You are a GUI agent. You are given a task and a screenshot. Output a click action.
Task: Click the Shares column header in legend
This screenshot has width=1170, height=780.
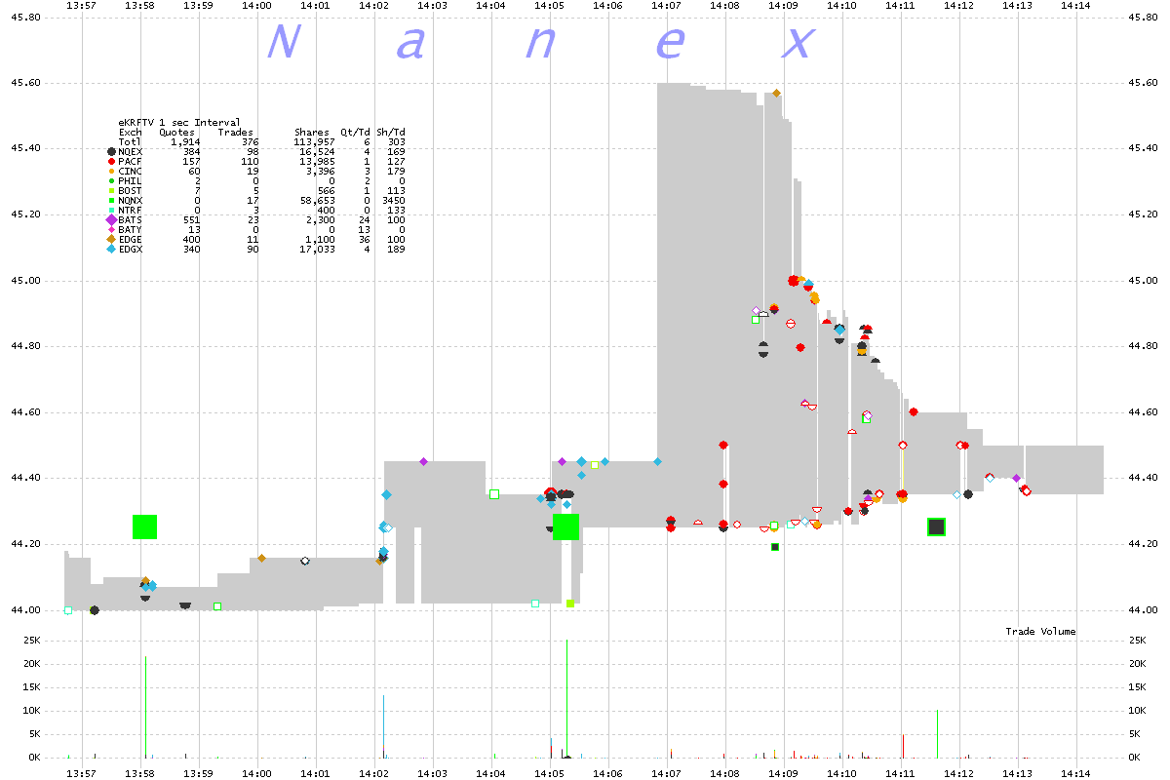tap(313, 133)
